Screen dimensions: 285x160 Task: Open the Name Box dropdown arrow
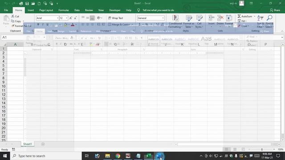coord(44,37)
